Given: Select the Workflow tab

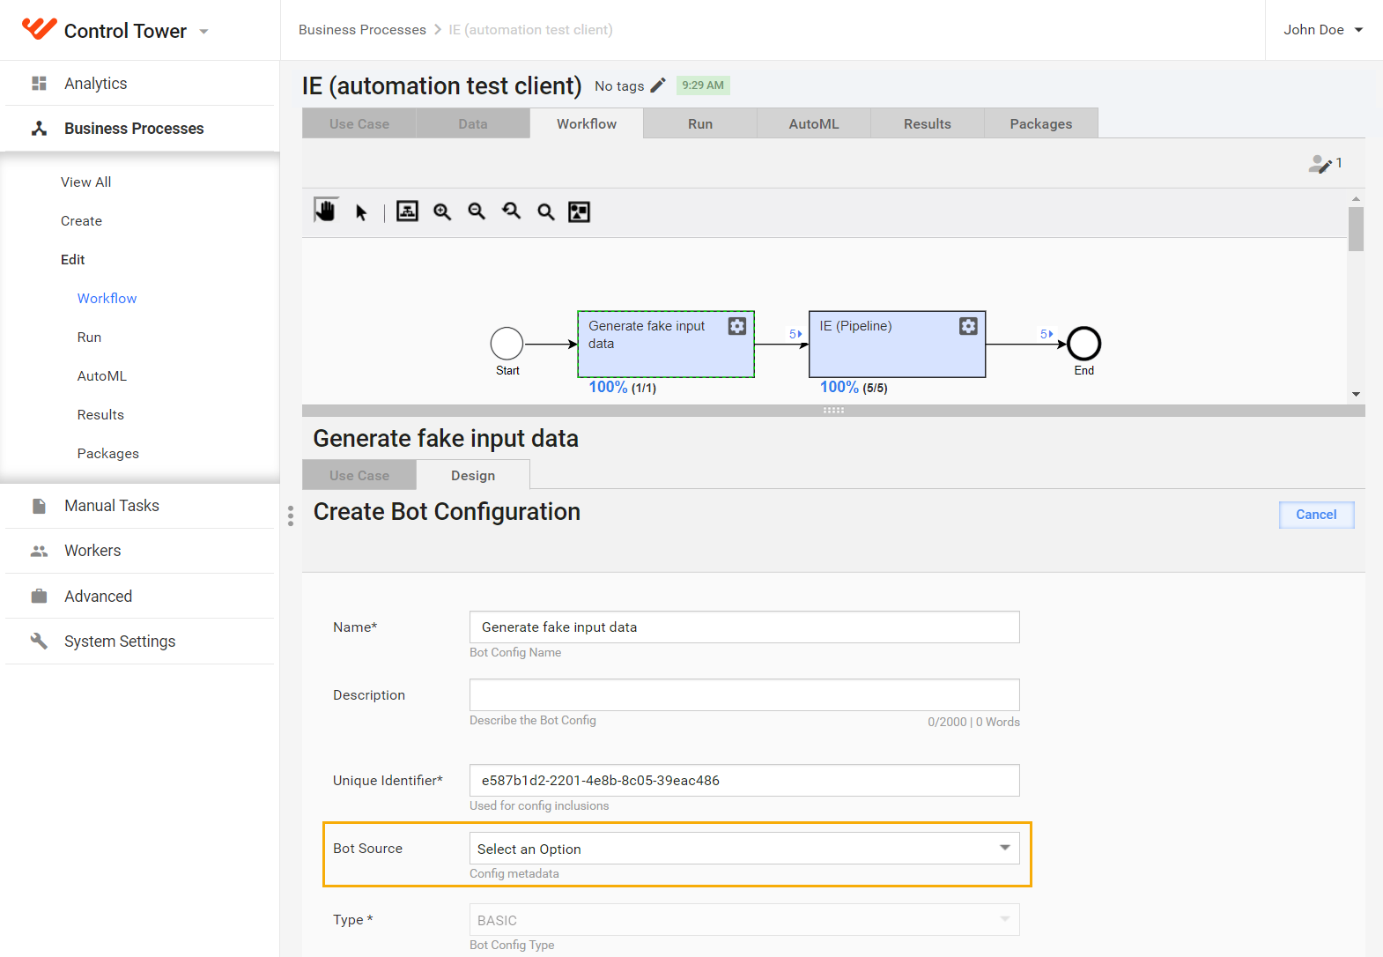Looking at the screenshot, I should [x=587, y=123].
